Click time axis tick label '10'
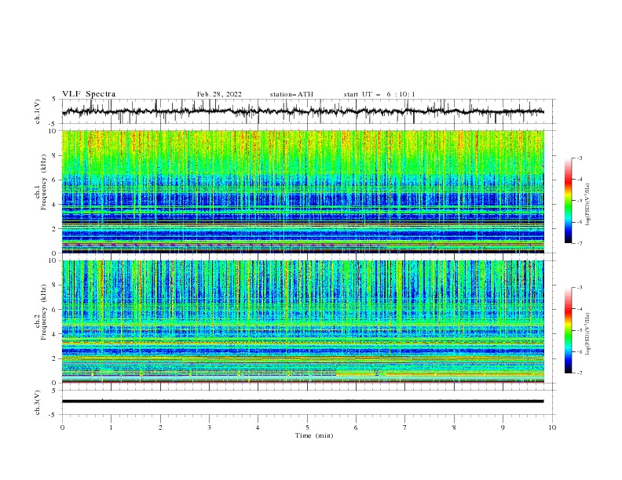Image resolution: width=622 pixels, height=480 pixels. (x=552, y=427)
